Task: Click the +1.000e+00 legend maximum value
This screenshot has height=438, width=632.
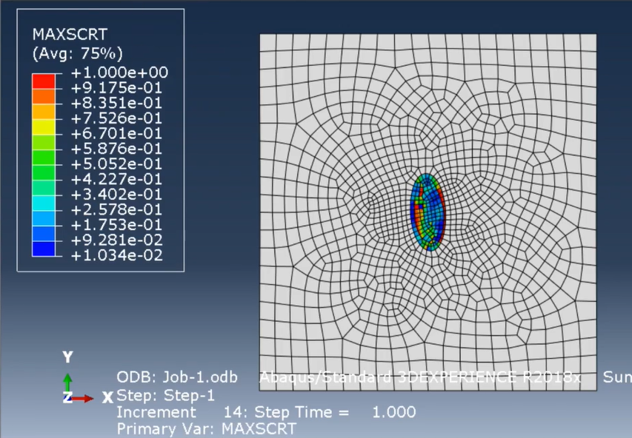Action: (x=119, y=73)
